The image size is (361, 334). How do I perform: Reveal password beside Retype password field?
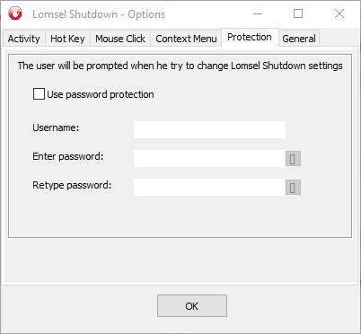(x=293, y=188)
